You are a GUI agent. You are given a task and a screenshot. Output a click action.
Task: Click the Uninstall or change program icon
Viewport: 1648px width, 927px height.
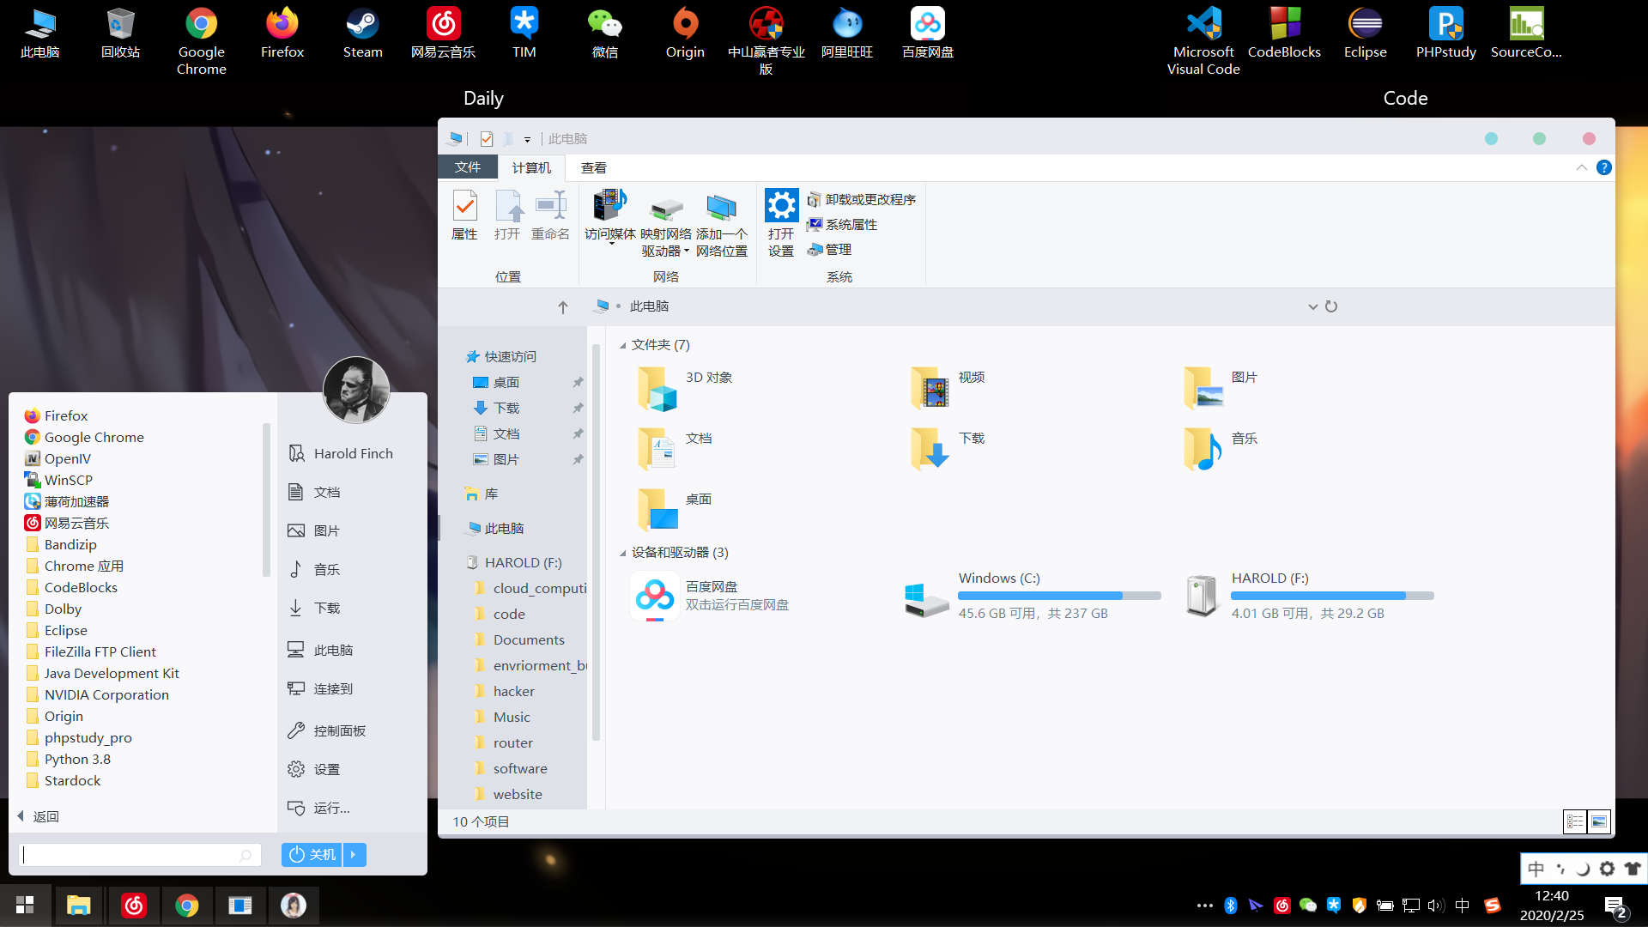coord(815,200)
